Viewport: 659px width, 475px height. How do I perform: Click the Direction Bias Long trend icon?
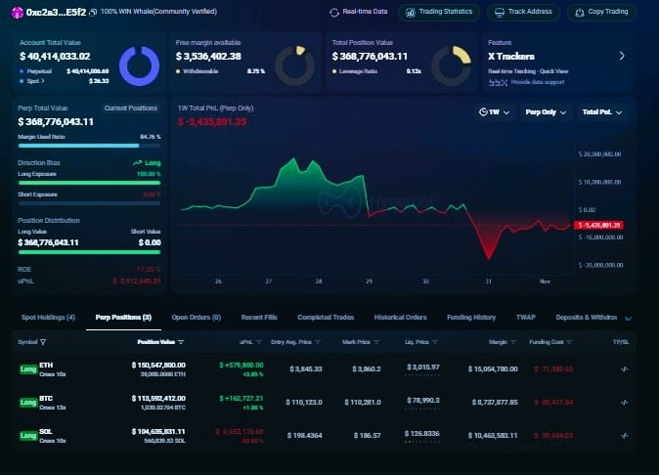pos(137,163)
